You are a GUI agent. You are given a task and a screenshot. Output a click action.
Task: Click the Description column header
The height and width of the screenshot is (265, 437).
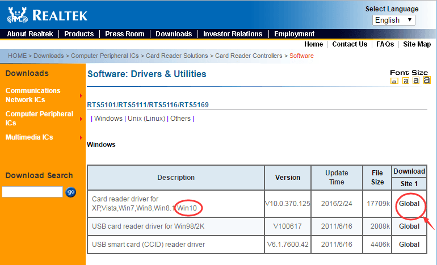click(x=176, y=178)
